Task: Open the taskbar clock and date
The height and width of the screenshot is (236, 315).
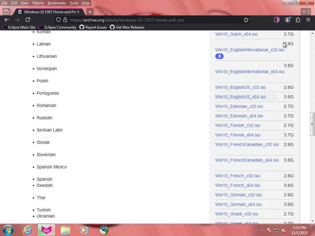Action: click(299, 230)
